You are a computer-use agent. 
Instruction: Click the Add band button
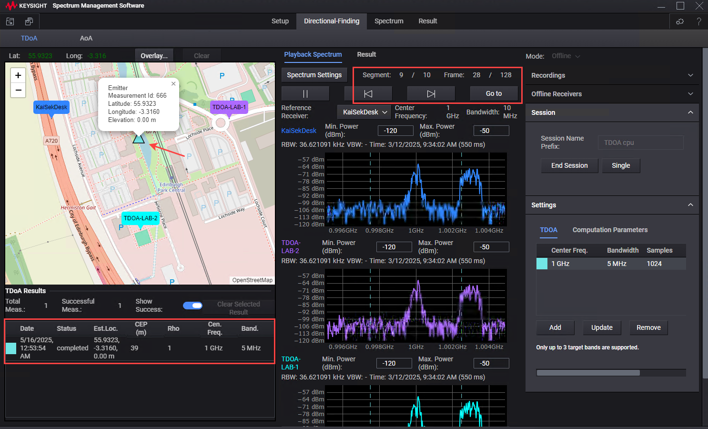pyautogui.click(x=555, y=328)
